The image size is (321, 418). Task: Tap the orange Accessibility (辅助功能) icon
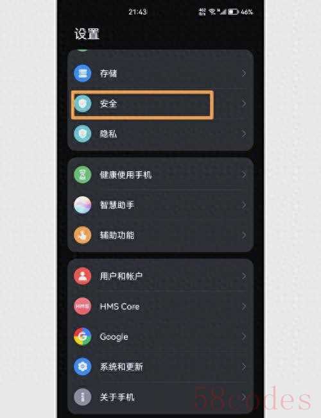(83, 235)
